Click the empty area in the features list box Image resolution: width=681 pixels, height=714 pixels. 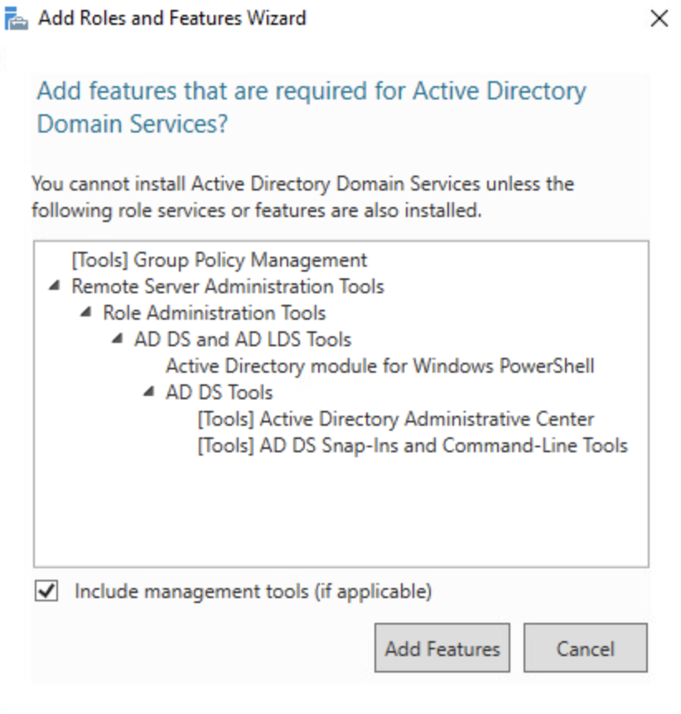coord(340,514)
